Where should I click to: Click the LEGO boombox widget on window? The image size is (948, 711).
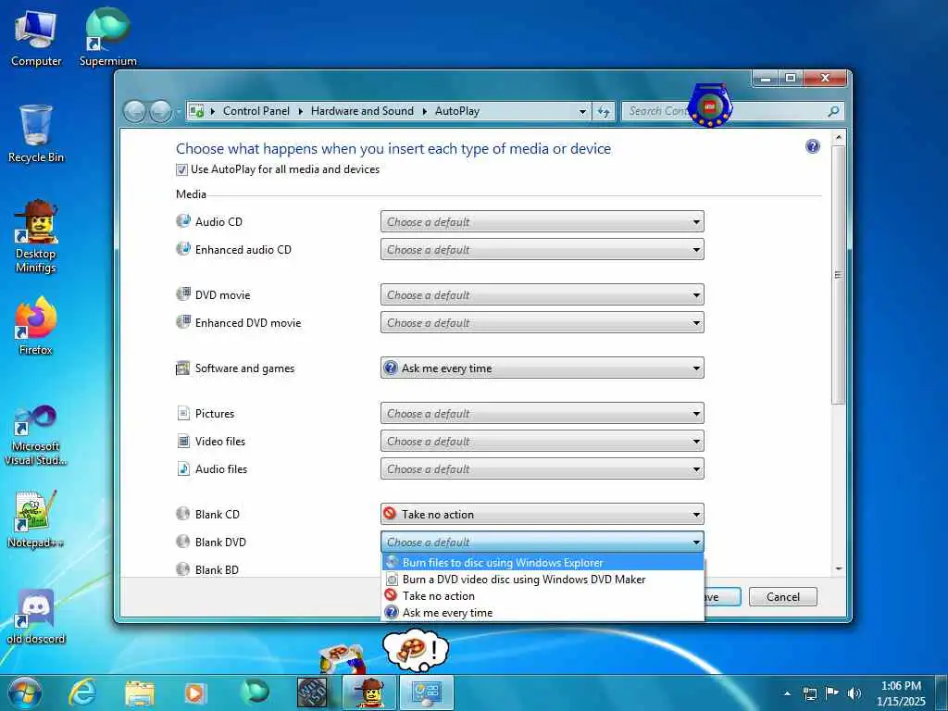[x=710, y=106]
